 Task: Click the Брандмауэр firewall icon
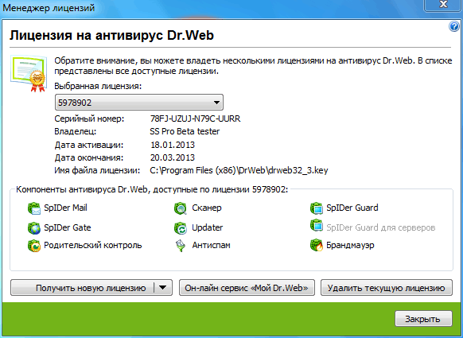click(x=317, y=246)
